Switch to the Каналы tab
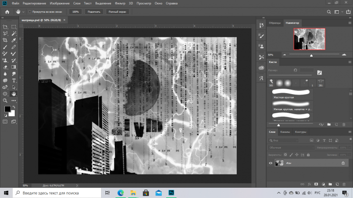This screenshot has height=198, width=353. [285, 132]
